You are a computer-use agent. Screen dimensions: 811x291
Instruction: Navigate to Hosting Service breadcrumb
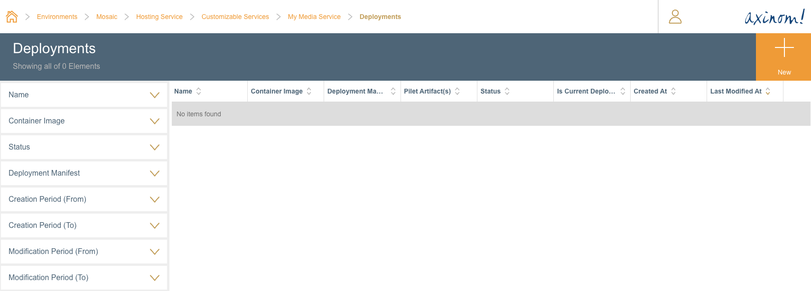[x=159, y=17]
